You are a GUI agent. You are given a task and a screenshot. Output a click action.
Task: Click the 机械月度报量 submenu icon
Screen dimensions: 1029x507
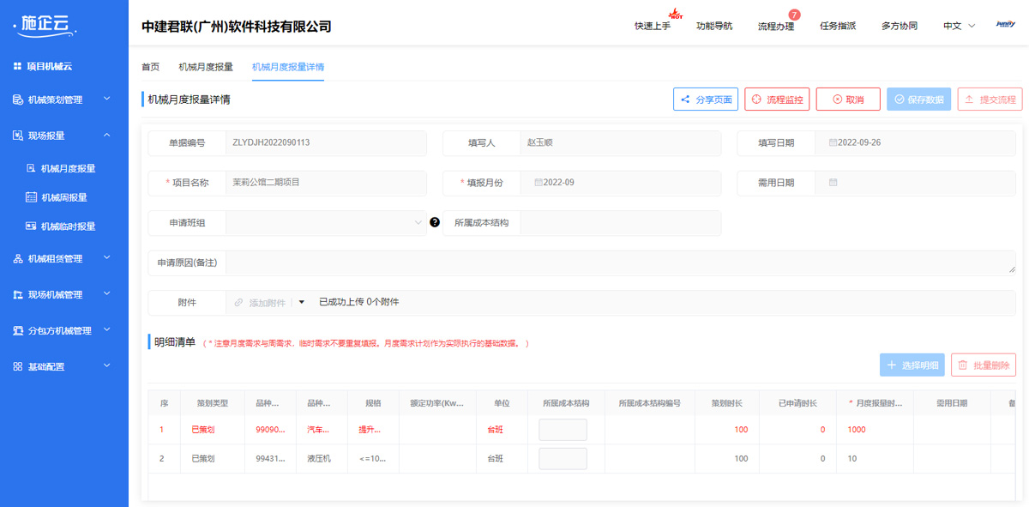pyautogui.click(x=32, y=168)
